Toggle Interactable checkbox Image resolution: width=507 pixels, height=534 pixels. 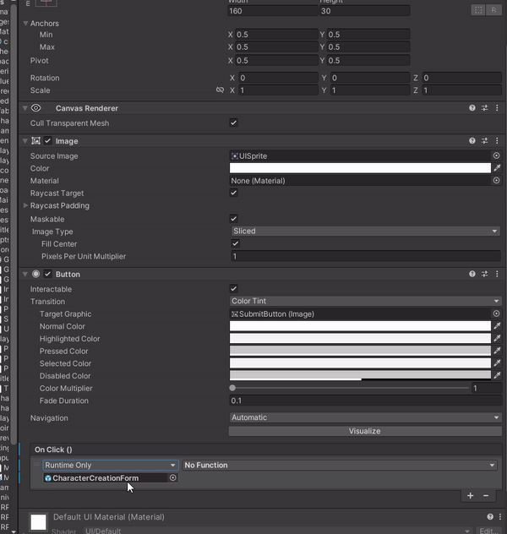coord(233,289)
